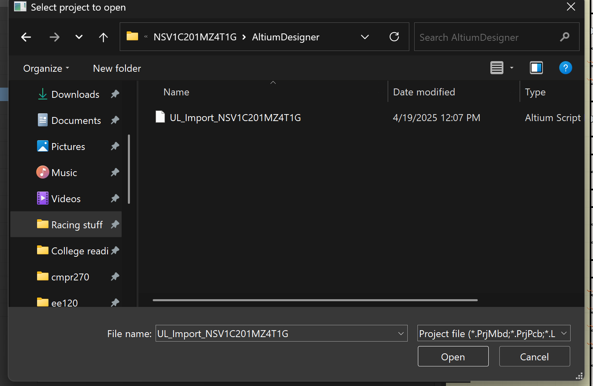Open previous locations dropdown in address bar
This screenshot has width=593, height=386.
[365, 37]
